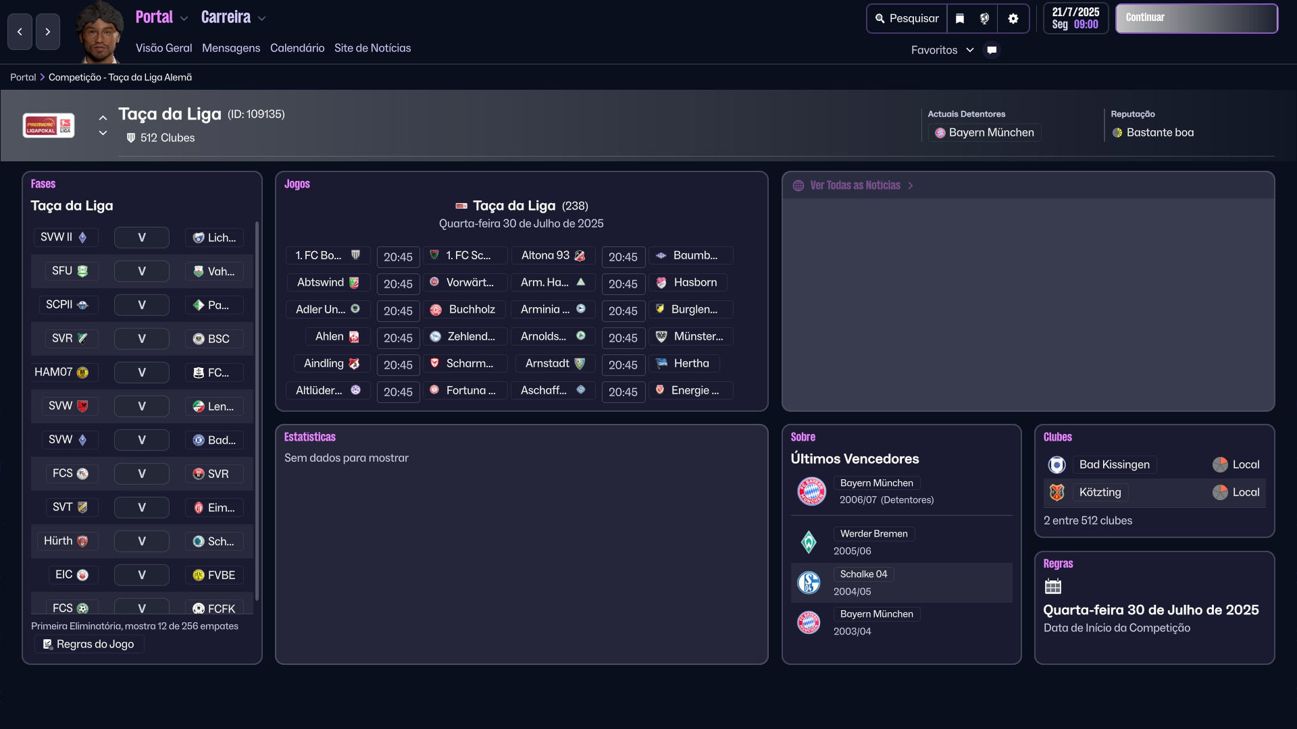1297x729 pixels.
Task: Click the chat bubble icon near Favoritos
Action: tap(992, 50)
